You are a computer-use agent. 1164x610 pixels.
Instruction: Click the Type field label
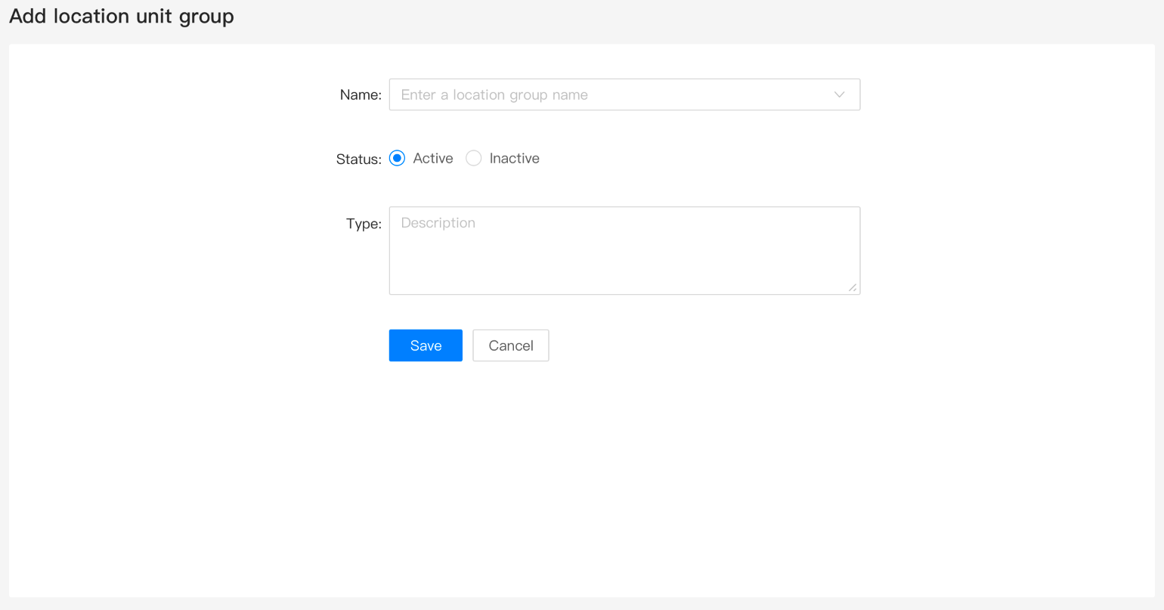[x=364, y=224]
